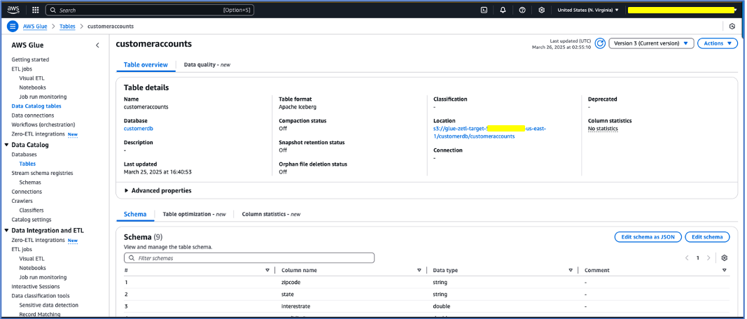Sort by Data type arrow

tap(571, 270)
